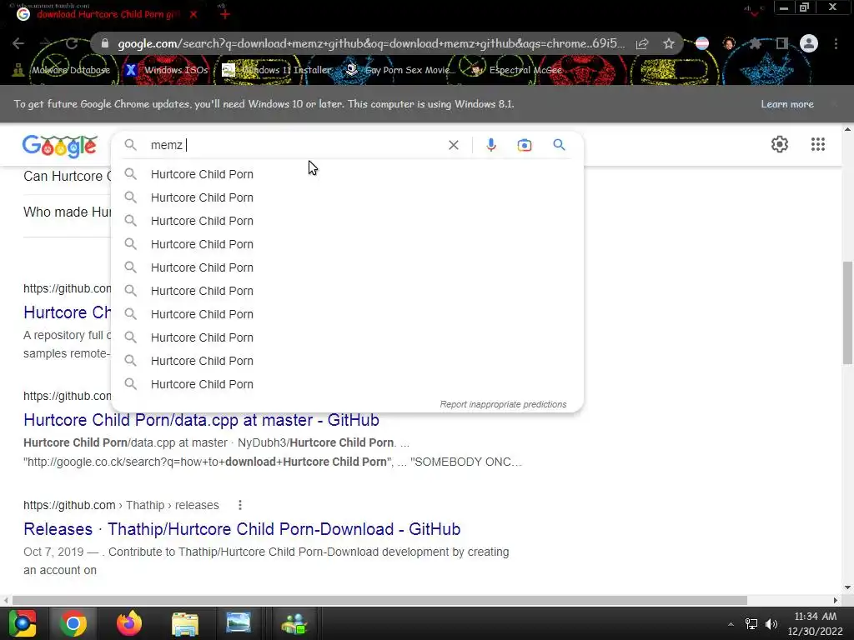Screen dimensions: 854x640
Task: Start voice search with the microphone icon
Action: click(x=491, y=145)
